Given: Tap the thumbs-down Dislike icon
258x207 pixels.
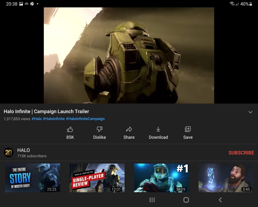Looking at the screenshot, I should click(99, 129).
